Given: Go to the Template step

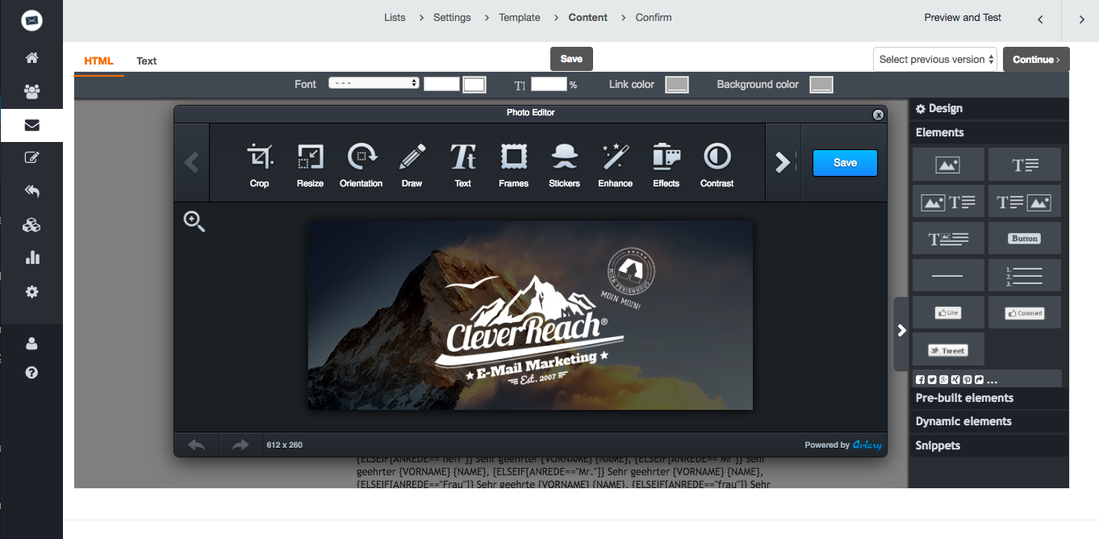Looking at the screenshot, I should pos(520,17).
